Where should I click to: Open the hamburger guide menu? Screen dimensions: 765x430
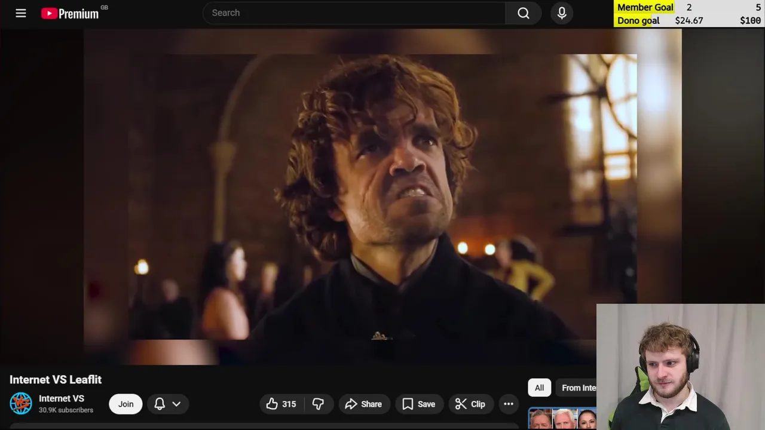(x=21, y=13)
